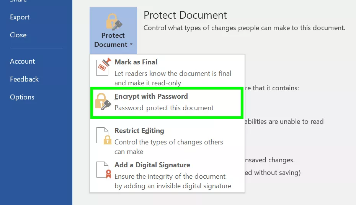
Task: Pick the Restrict Editing title text
Action: (139, 131)
